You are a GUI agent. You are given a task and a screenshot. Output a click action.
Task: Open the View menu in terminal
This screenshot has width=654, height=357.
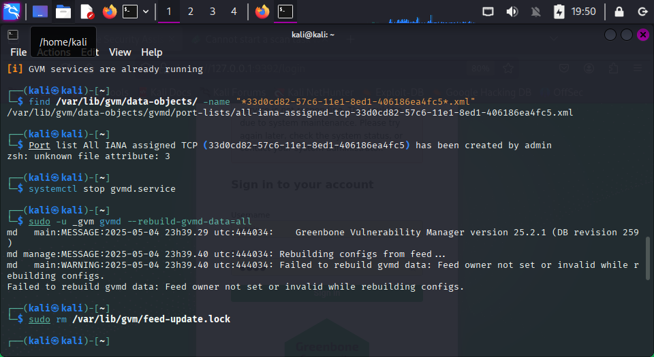pyautogui.click(x=120, y=52)
